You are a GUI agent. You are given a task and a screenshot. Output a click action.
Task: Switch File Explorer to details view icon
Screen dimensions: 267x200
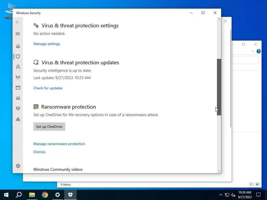pyautogui.click(x=252, y=184)
